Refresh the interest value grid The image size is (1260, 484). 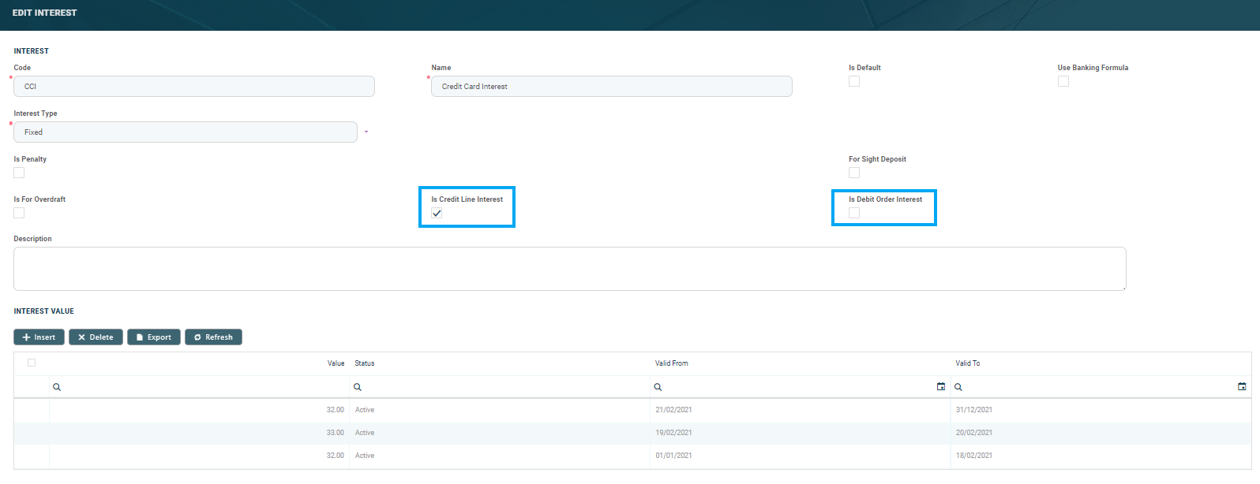pyautogui.click(x=213, y=337)
